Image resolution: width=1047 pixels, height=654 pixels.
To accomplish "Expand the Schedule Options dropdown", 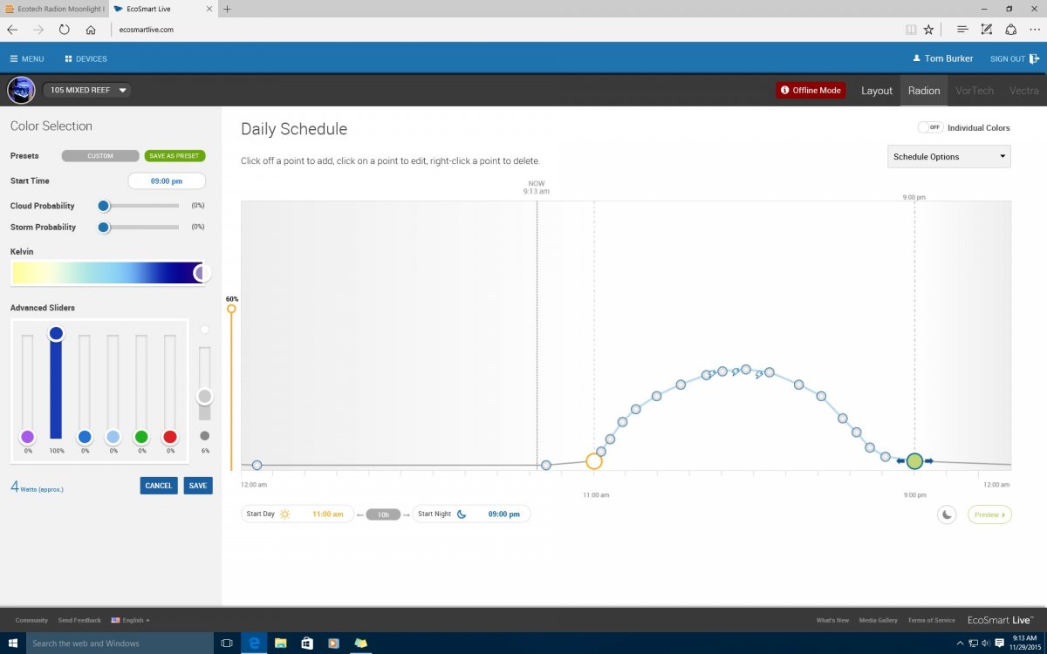I will [x=948, y=157].
